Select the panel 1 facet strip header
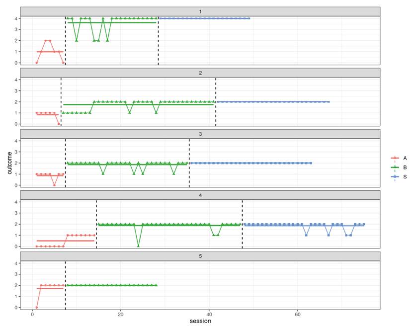 tap(200, 11)
